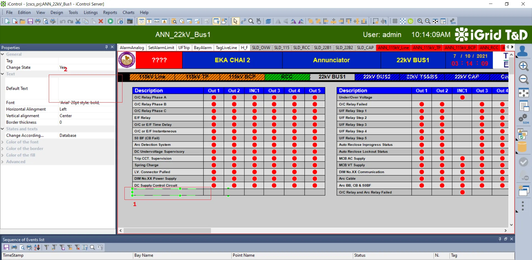Viewport: 532px width, 260px height.
Task: Collapse the General properties section
Action: pos(2,54)
